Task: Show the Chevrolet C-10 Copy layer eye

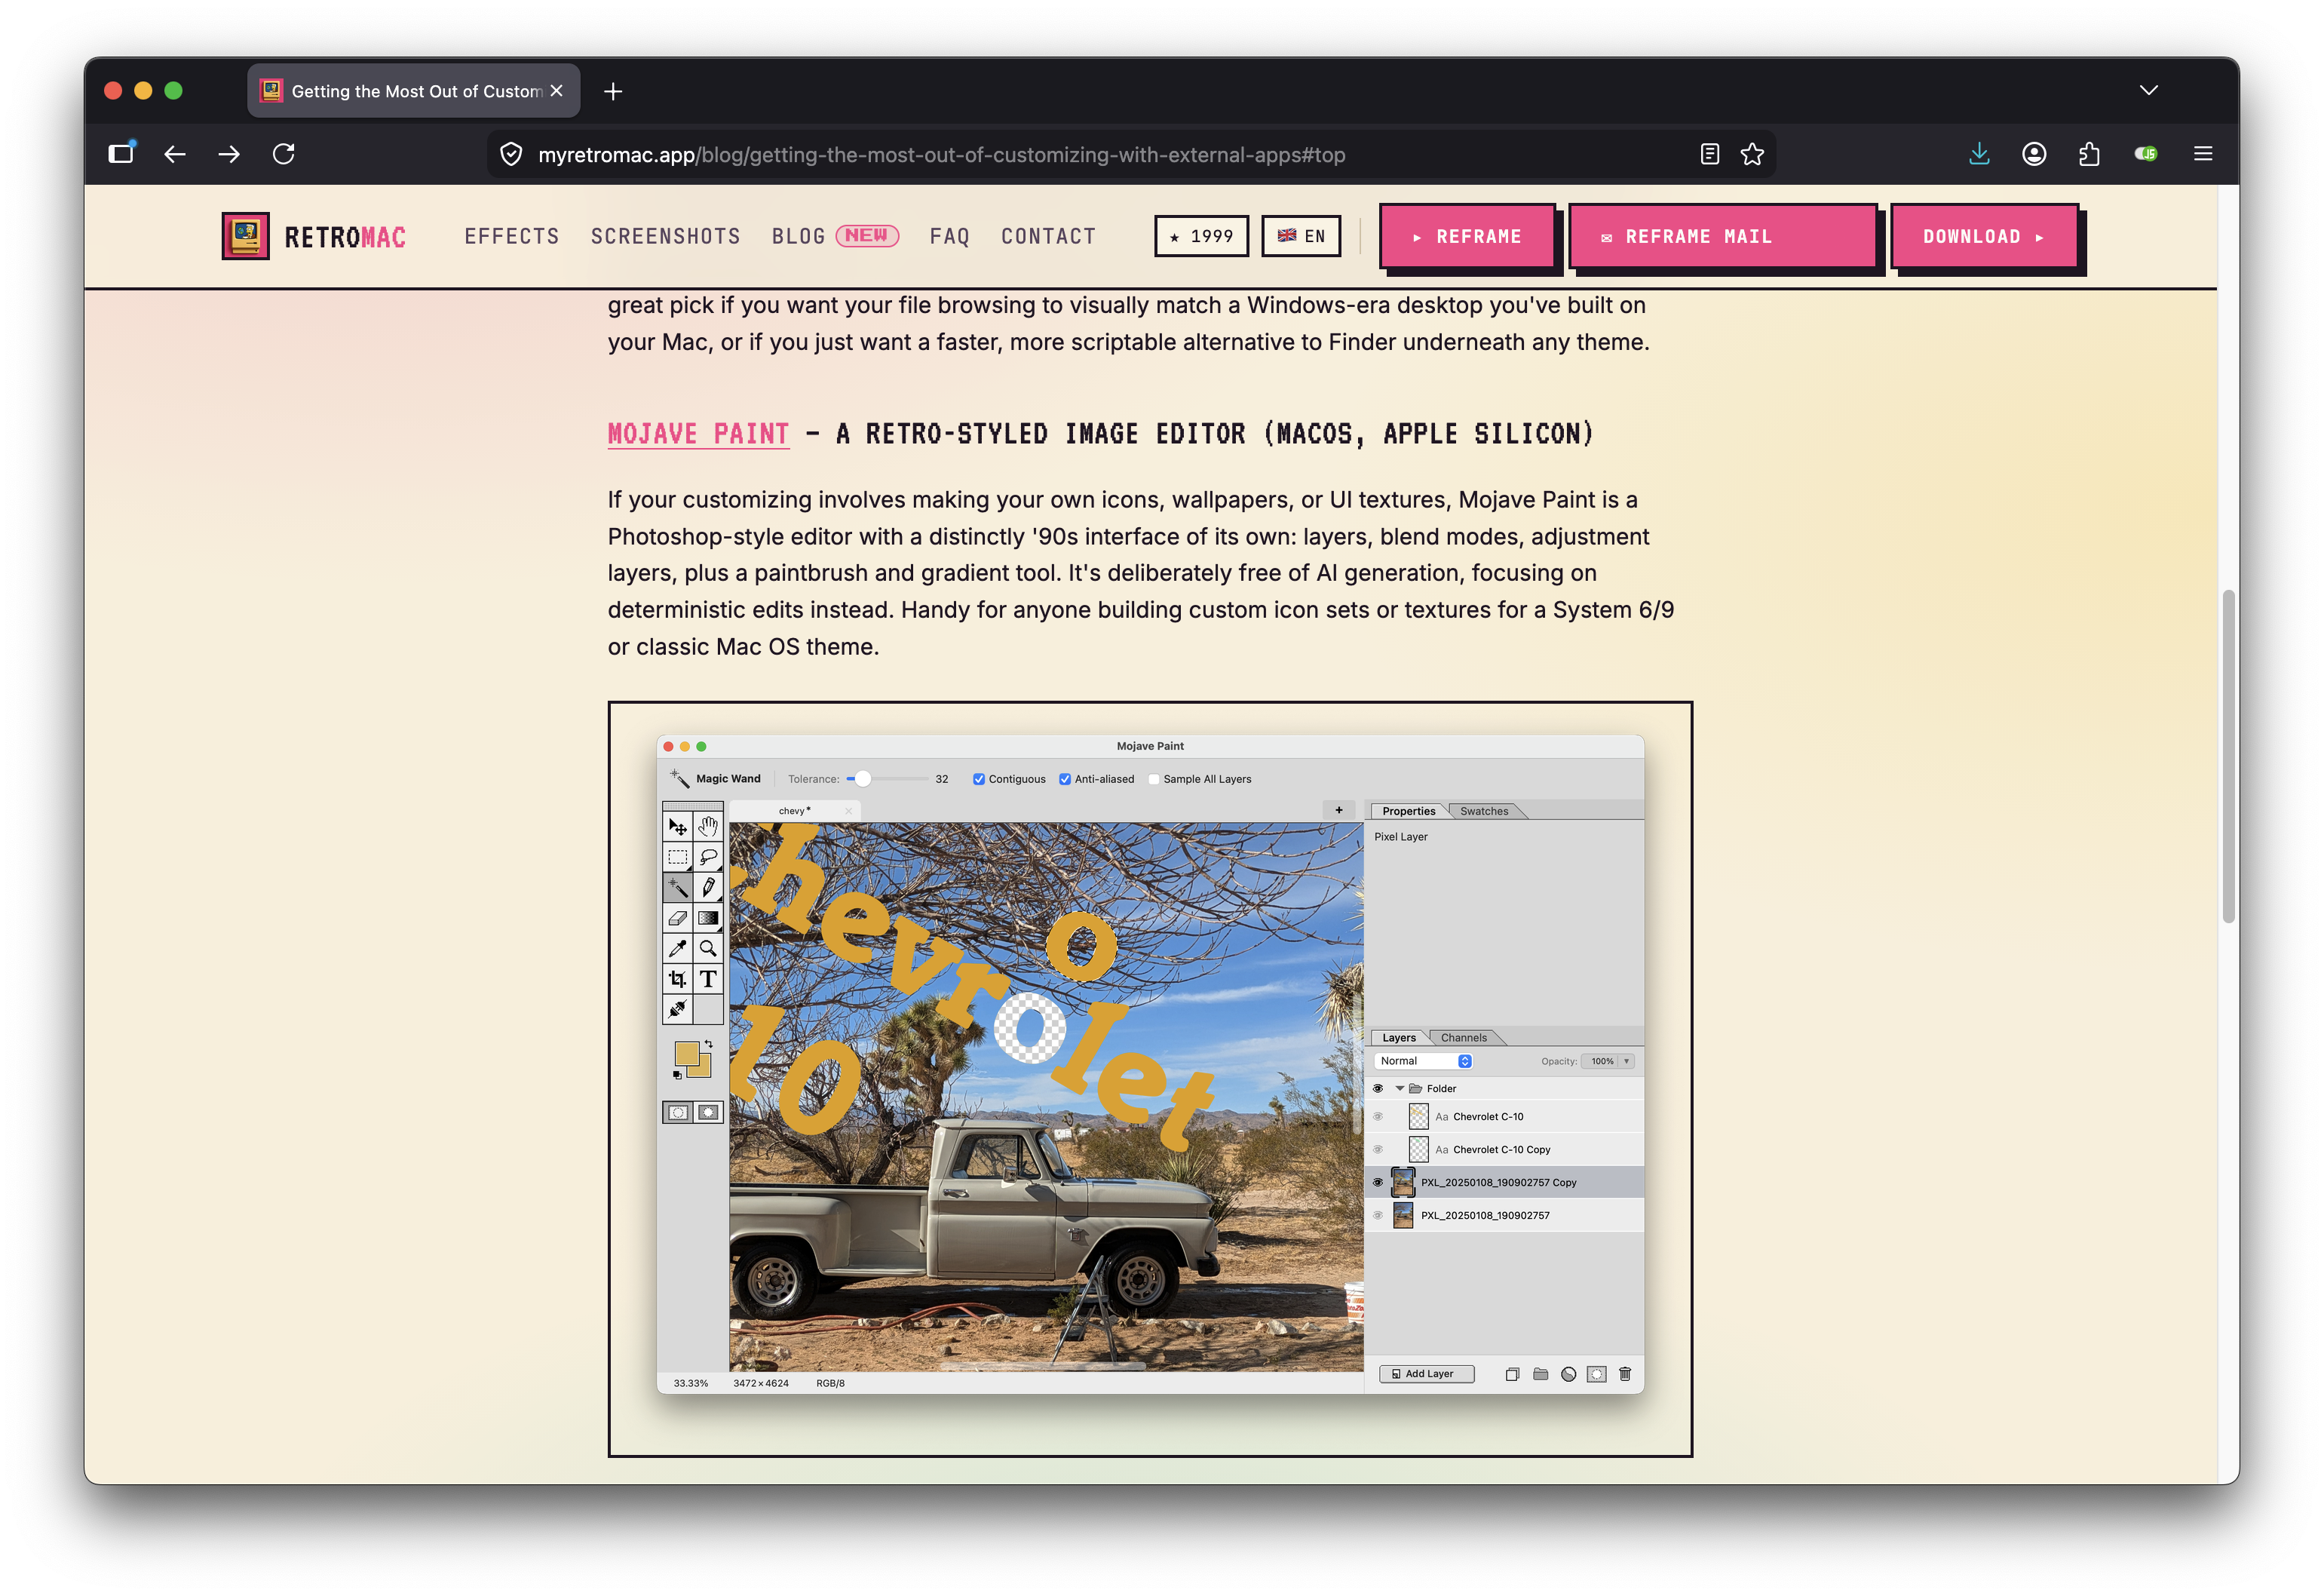Action: (x=1378, y=1149)
